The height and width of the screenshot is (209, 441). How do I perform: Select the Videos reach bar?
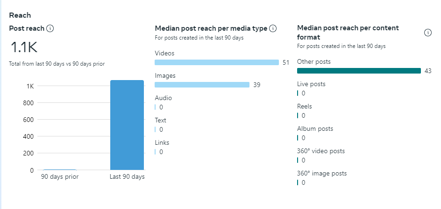pyautogui.click(x=216, y=62)
